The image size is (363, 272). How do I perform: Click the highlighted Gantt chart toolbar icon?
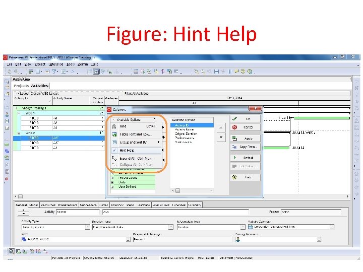pyautogui.click(x=96, y=72)
